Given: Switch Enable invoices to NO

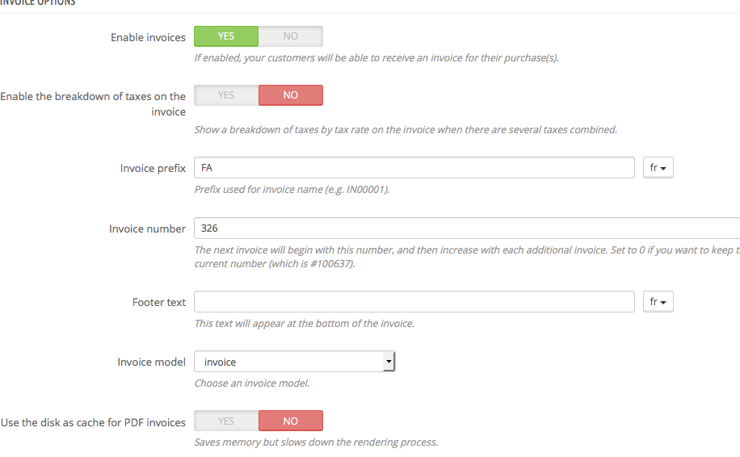Looking at the screenshot, I should click(291, 36).
